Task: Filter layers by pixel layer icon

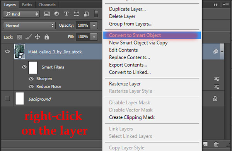Action: 47,14
